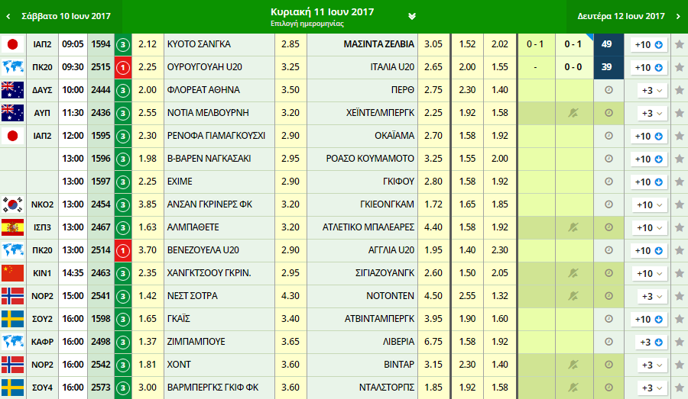
Task: Select home odds 2.12 for Κυότο Σάνγκα
Action: 148,44
